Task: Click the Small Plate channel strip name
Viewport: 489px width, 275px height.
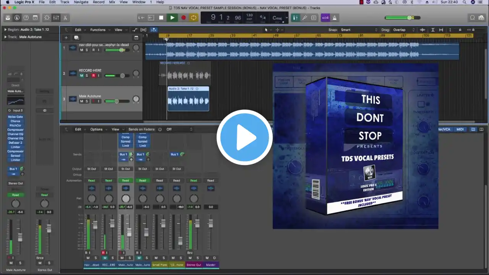Action: pos(160,265)
